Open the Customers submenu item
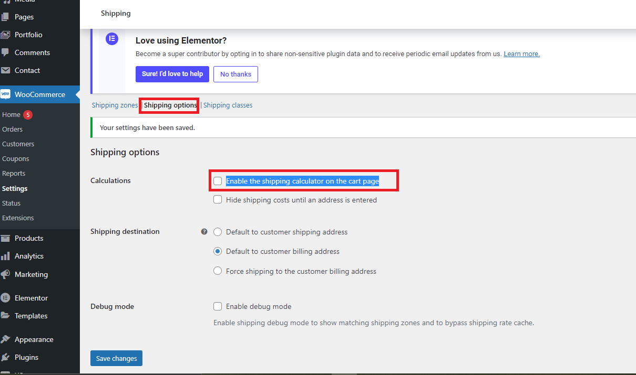Screen dimensions: 636x375 18,144
